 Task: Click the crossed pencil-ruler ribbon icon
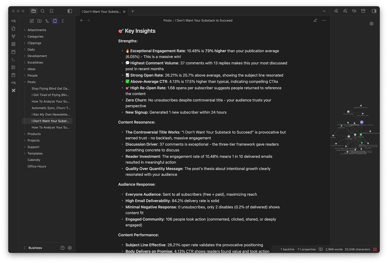click(x=13, y=90)
